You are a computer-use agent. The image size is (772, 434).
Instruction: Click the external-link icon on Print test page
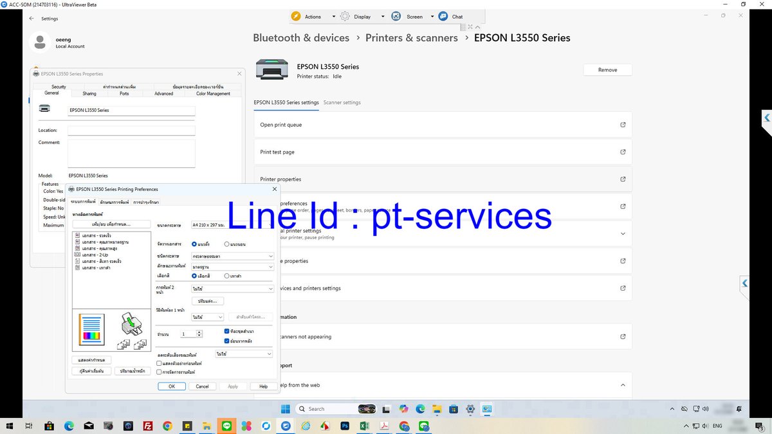(623, 152)
